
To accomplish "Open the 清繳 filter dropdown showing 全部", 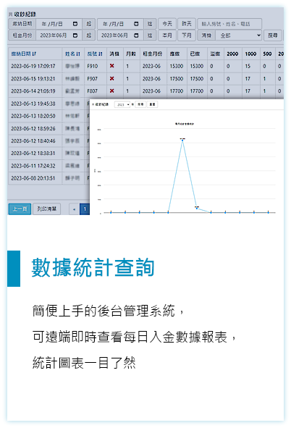I will tap(239, 35).
